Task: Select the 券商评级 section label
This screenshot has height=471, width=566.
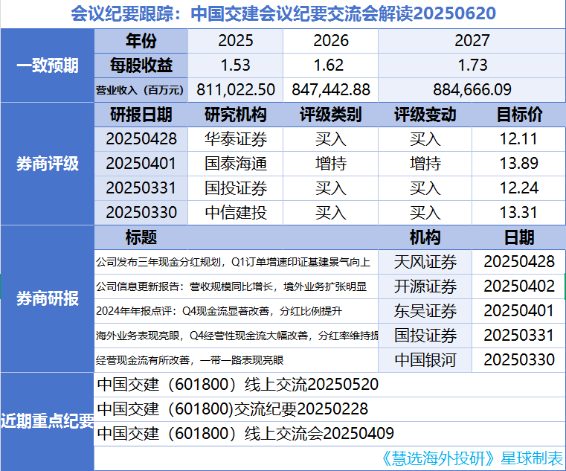Action: pyautogui.click(x=48, y=164)
